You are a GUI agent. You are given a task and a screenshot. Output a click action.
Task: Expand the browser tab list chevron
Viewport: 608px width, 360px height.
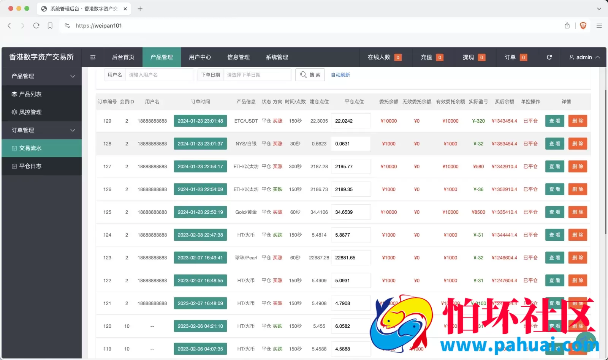point(599,9)
